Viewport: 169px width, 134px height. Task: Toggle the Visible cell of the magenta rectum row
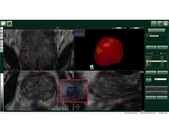164,66
